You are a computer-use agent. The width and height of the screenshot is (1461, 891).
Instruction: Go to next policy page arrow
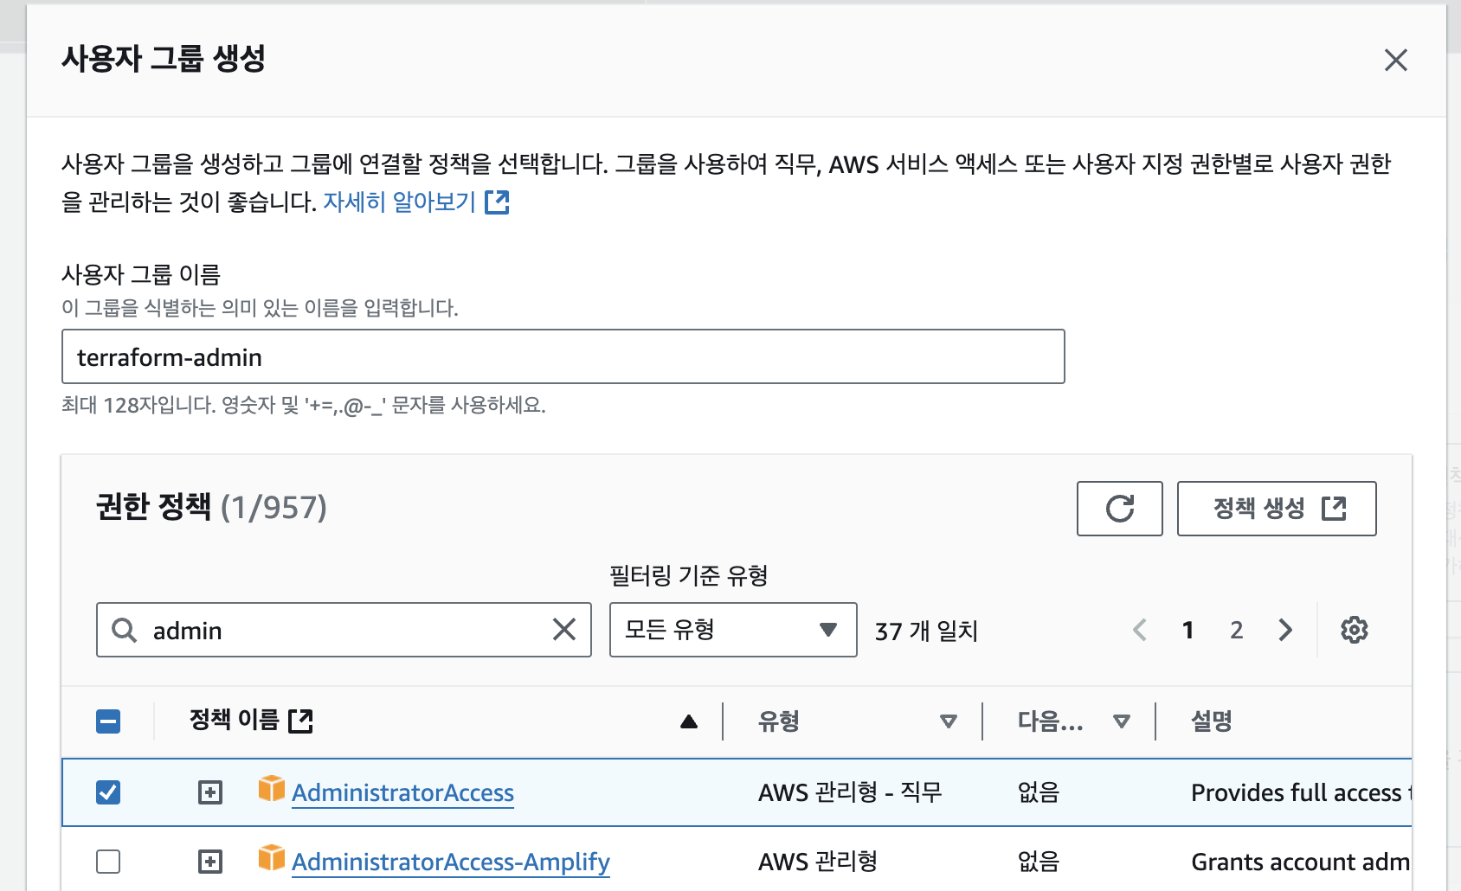[1285, 630]
